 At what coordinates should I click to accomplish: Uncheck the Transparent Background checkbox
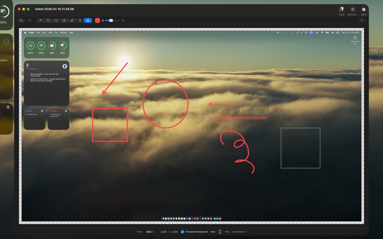click(182, 232)
